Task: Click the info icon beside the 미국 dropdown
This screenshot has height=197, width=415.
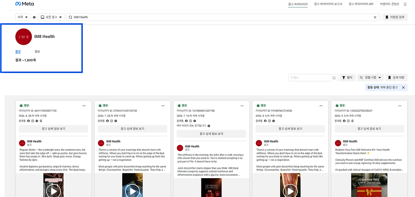Action: click(x=34, y=17)
